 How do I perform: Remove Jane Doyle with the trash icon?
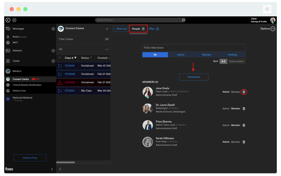click(244, 92)
